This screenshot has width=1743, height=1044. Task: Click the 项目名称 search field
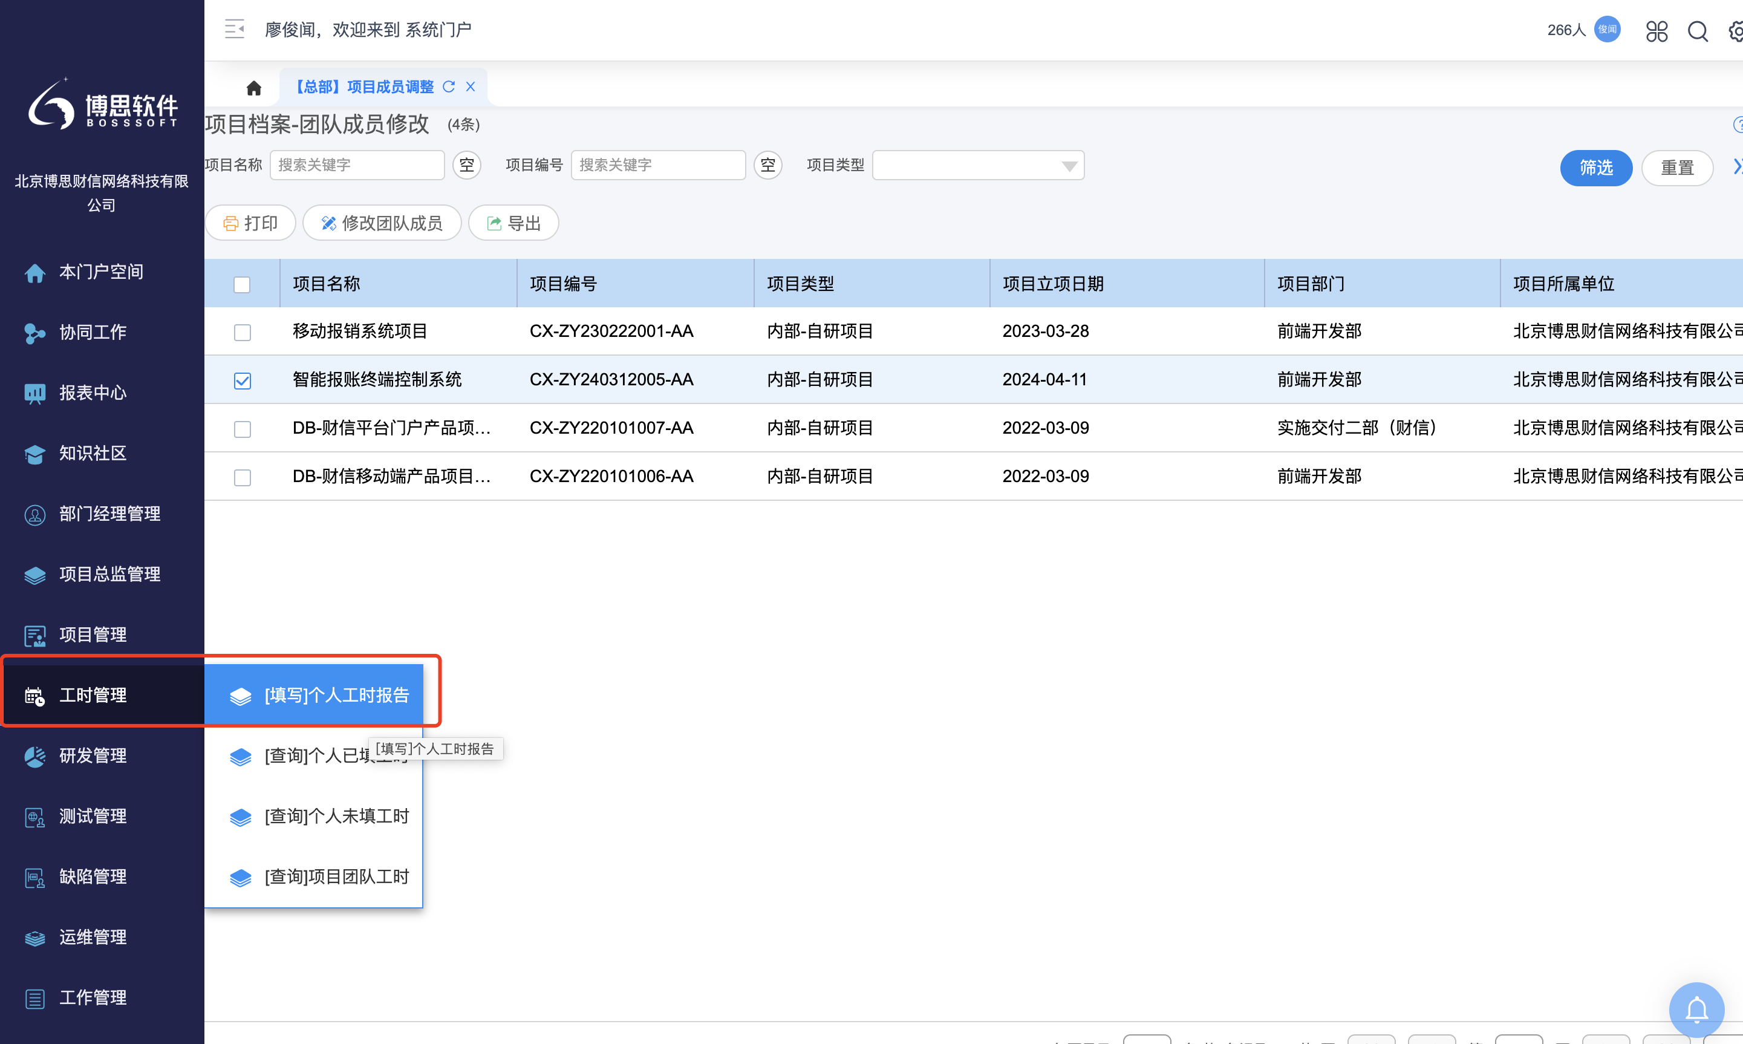click(x=357, y=165)
